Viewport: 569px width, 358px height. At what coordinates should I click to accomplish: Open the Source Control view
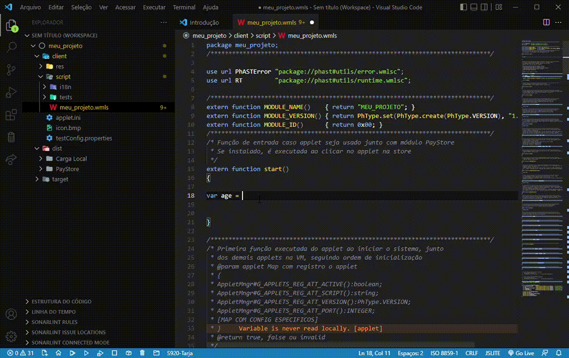(12, 68)
